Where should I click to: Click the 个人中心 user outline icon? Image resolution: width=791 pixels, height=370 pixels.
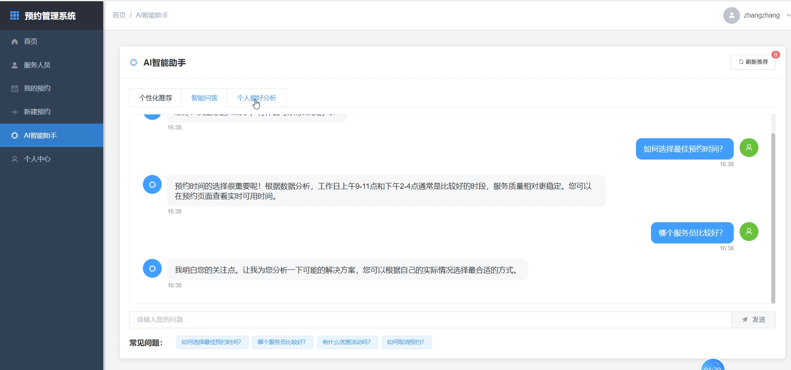point(15,159)
